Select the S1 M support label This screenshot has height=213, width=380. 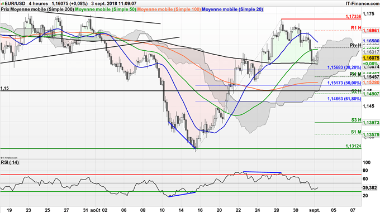pyautogui.click(x=356, y=132)
